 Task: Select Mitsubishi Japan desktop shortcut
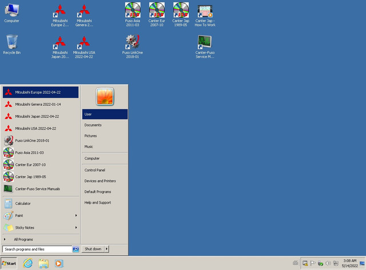pyautogui.click(x=60, y=47)
